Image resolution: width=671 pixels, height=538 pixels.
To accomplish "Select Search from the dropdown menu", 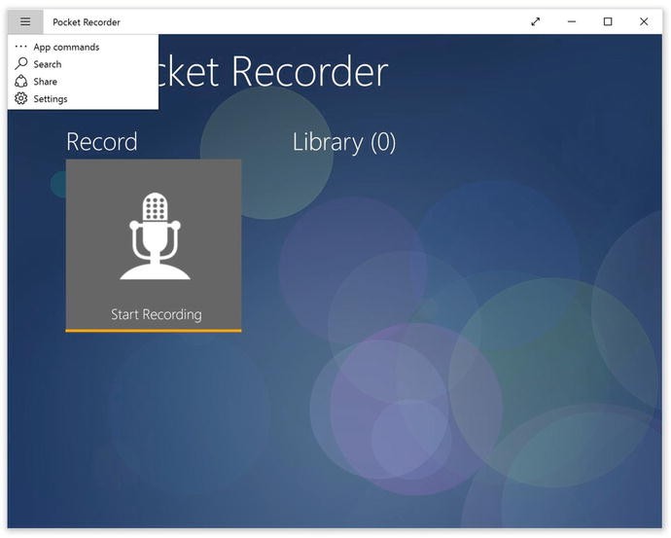I will click(83, 64).
